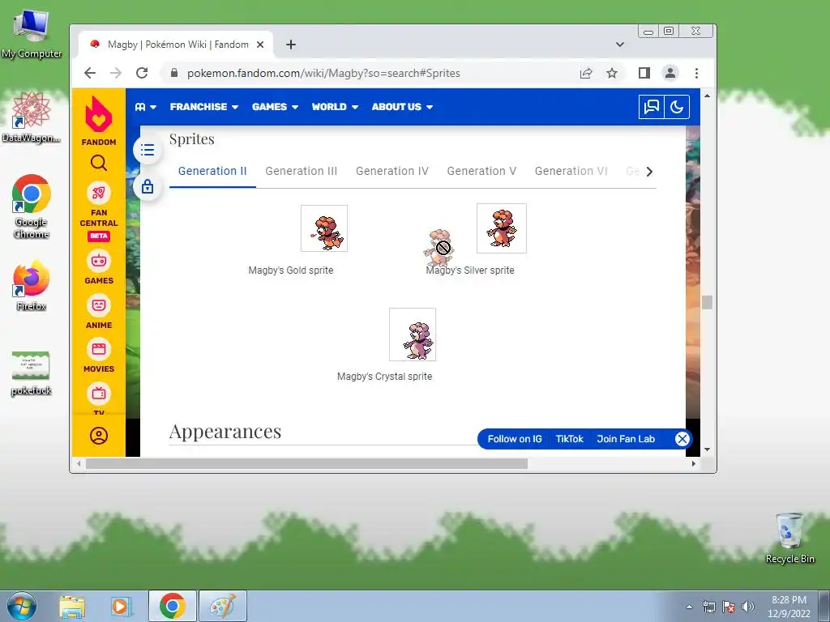Image resolution: width=830 pixels, height=622 pixels.
Task: Expand the ABOUT US menu
Action: 402,107
